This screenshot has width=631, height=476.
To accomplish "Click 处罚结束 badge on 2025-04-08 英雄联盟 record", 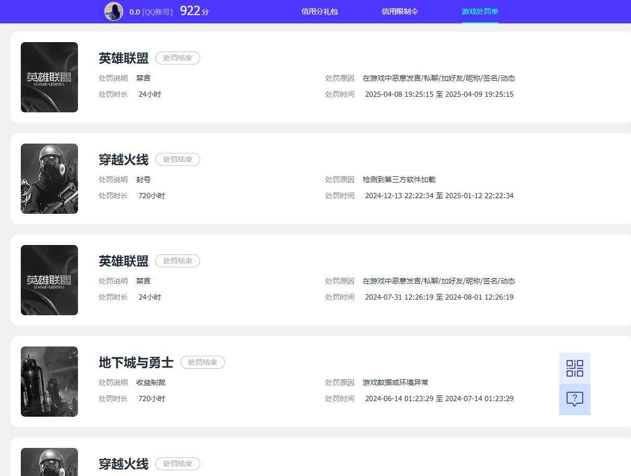I will pos(178,58).
